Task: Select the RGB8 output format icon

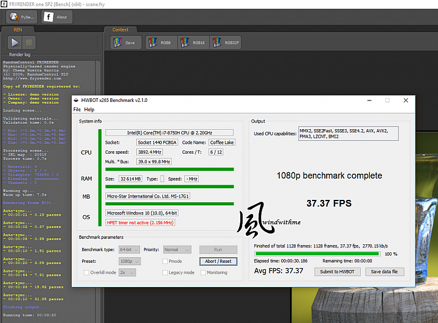Action: click(161, 43)
